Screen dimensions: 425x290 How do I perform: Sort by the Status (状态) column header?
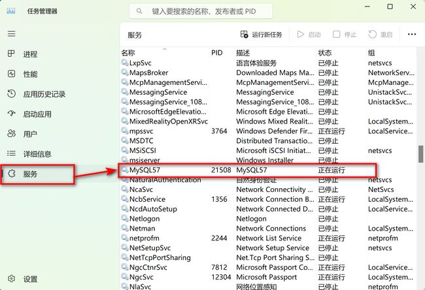(341, 53)
